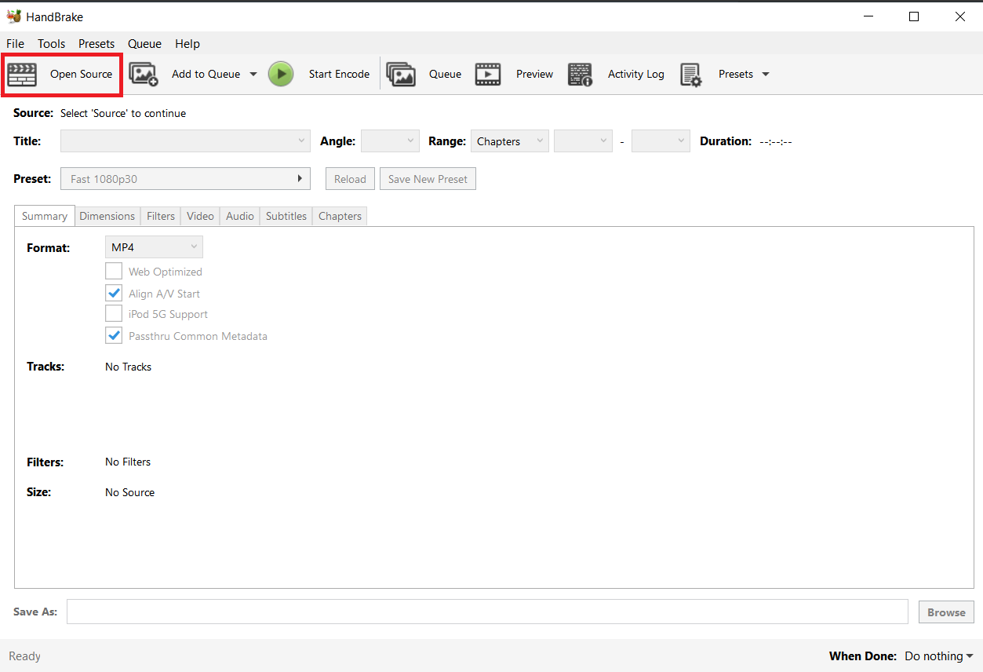Click Save New Preset
The width and height of the screenshot is (983, 672).
[427, 178]
